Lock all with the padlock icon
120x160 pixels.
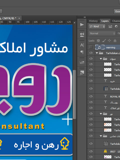tap(115, 40)
